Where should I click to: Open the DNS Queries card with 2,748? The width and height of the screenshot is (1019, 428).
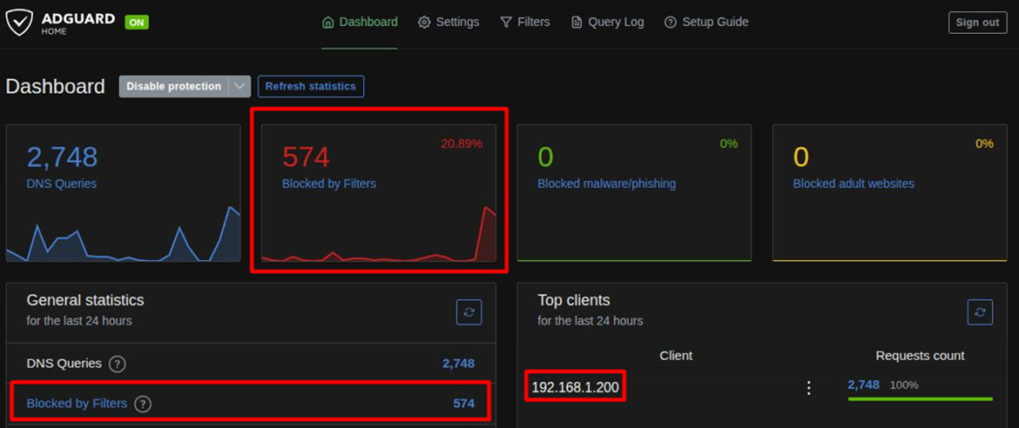click(123, 192)
